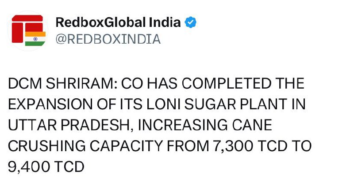Click the word CAPACITY in the tweet

click(126, 146)
